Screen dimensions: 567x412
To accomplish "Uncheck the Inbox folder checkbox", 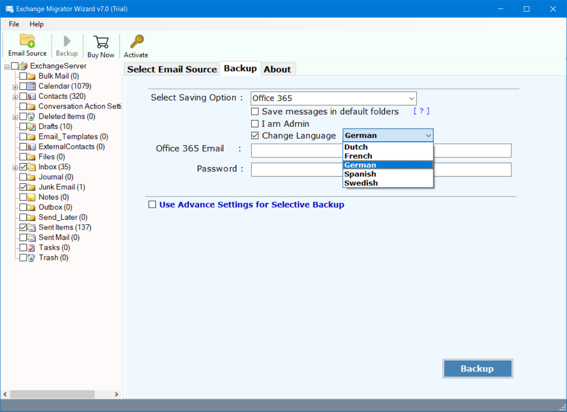I will click(x=23, y=167).
